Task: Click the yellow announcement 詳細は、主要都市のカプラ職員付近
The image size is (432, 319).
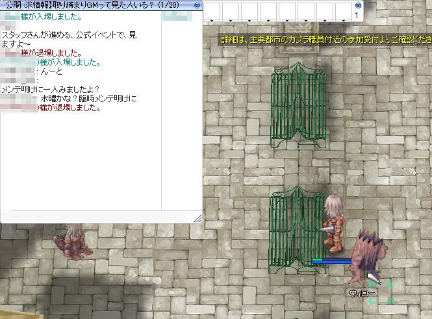Action: pos(326,40)
